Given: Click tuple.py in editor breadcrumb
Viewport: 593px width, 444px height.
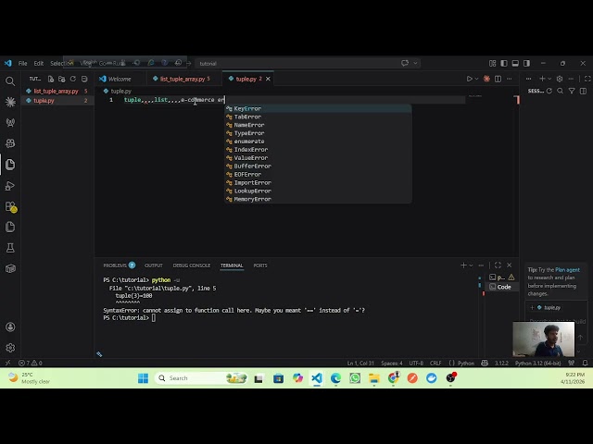Looking at the screenshot, I should pos(120,91).
